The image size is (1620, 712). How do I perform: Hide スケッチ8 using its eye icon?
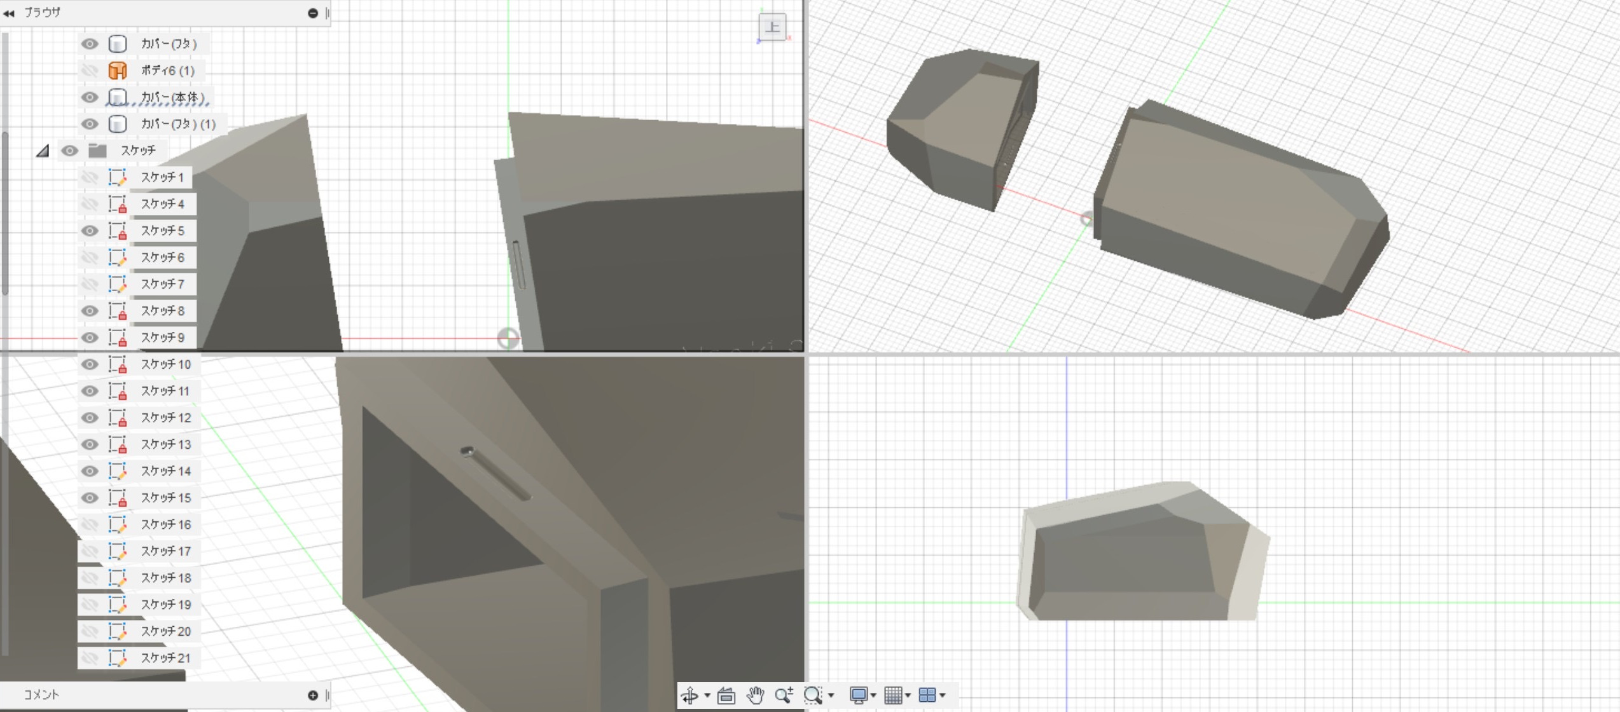pos(90,311)
